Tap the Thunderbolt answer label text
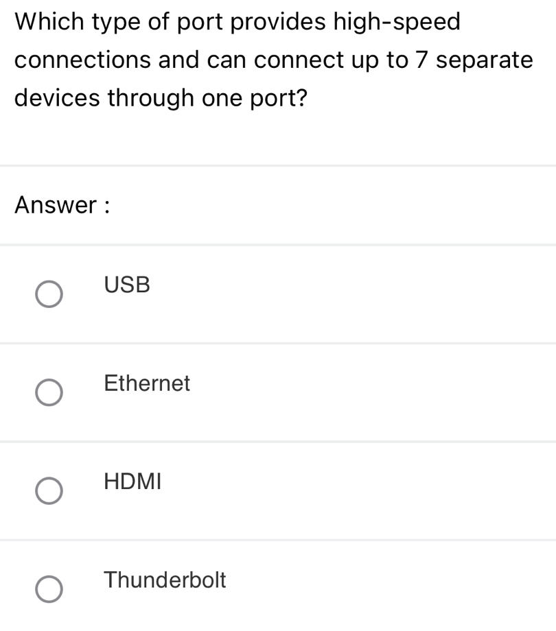Image resolution: width=556 pixels, height=631 pixels. (165, 580)
